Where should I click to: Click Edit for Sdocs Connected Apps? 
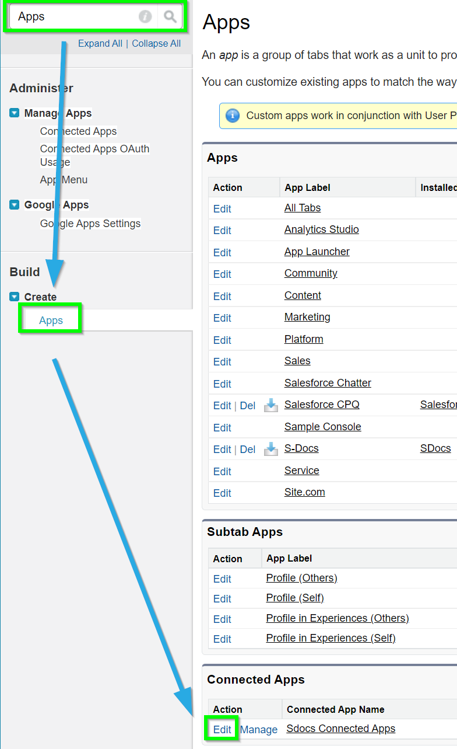[x=222, y=729]
